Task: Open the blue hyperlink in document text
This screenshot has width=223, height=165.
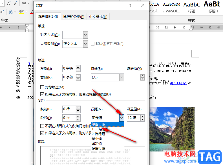Action: click(x=178, y=83)
